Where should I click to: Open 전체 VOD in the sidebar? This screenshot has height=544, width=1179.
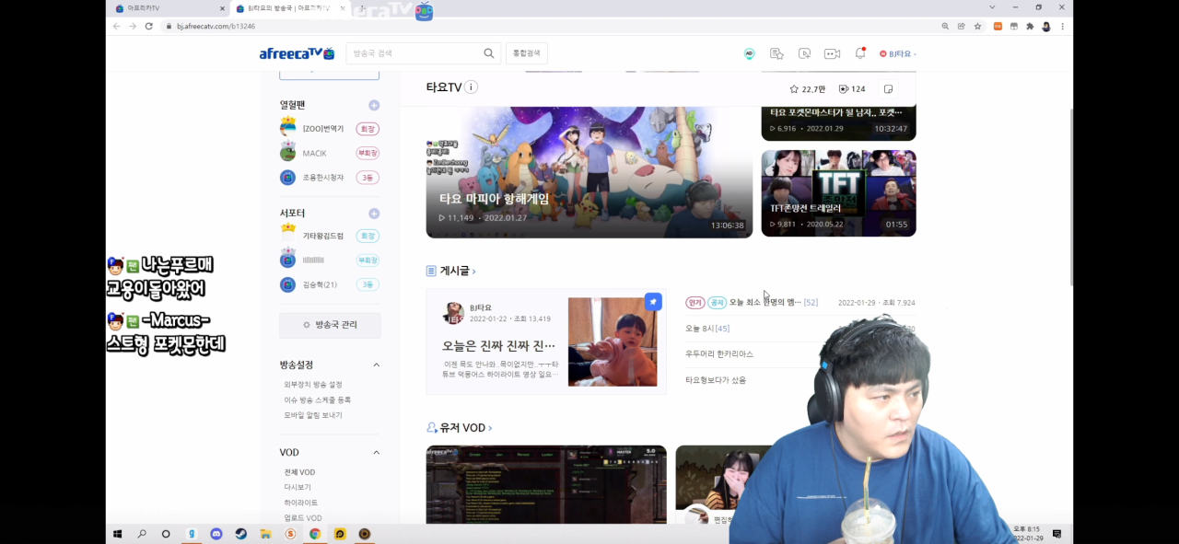299,472
